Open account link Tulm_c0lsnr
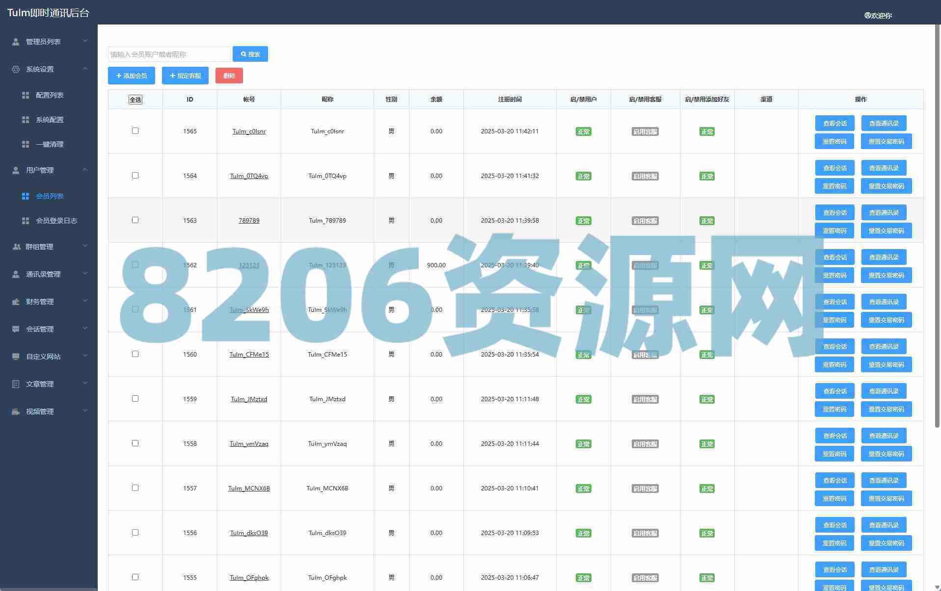This screenshot has height=591, width=941. tap(249, 131)
